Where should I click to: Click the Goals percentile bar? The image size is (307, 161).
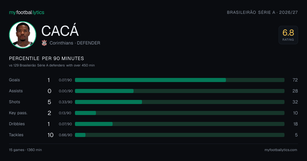pyautogui.click(x=180, y=80)
